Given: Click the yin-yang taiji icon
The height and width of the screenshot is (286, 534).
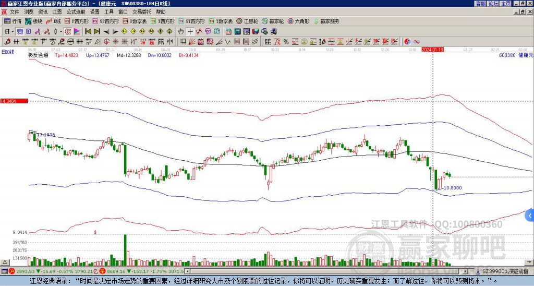Looking at the screenshot, I should [407, 42].
